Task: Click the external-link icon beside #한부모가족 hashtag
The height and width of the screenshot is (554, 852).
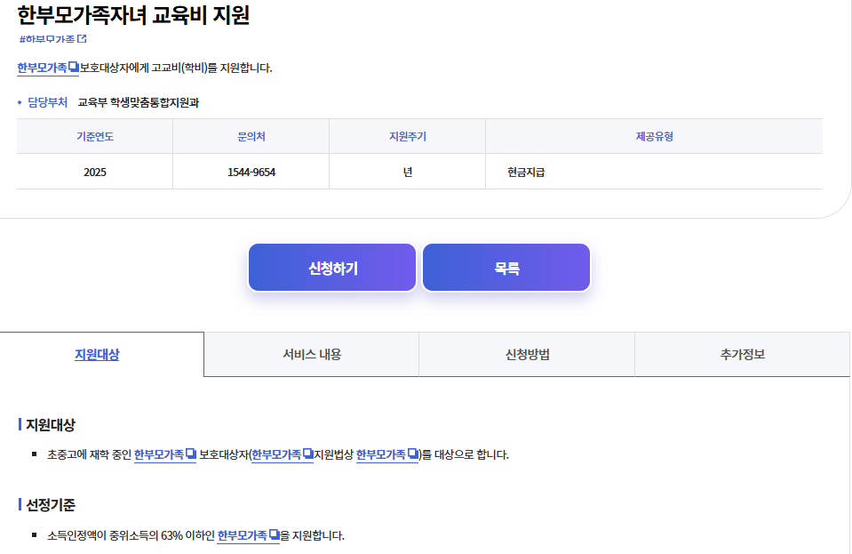Action: tap(82, 38)
